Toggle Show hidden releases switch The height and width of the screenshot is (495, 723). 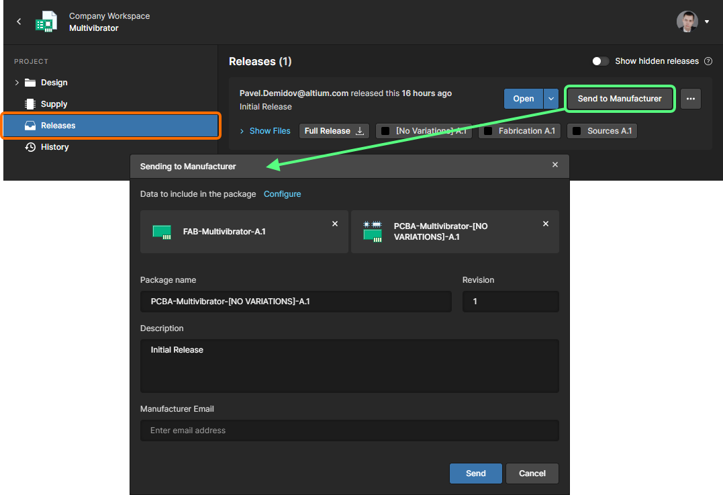[600, 61]
